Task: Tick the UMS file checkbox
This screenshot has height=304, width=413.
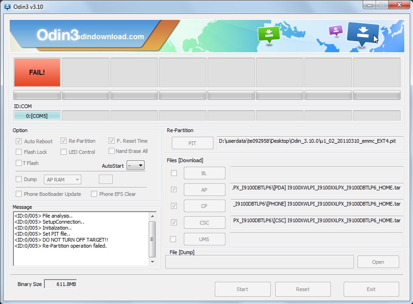Action: [173, 239]
